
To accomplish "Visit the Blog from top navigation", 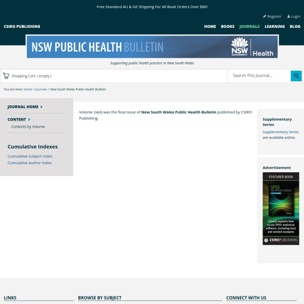I will pos(295,26).
